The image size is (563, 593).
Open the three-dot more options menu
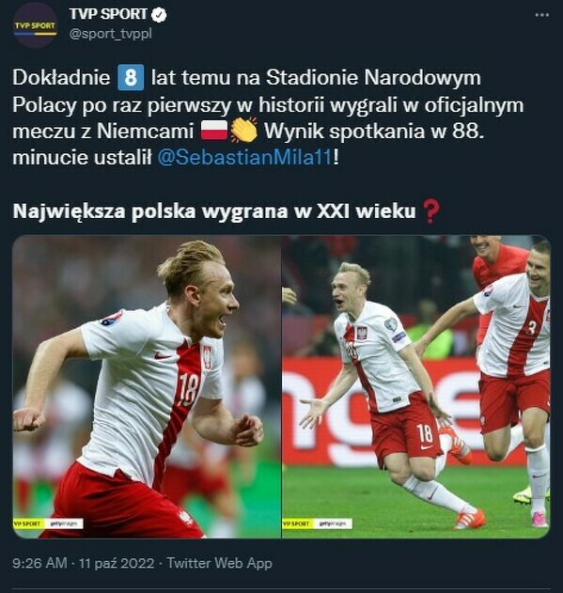coord(541,15)
